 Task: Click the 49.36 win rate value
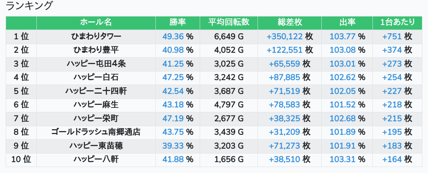pos(173,36)
